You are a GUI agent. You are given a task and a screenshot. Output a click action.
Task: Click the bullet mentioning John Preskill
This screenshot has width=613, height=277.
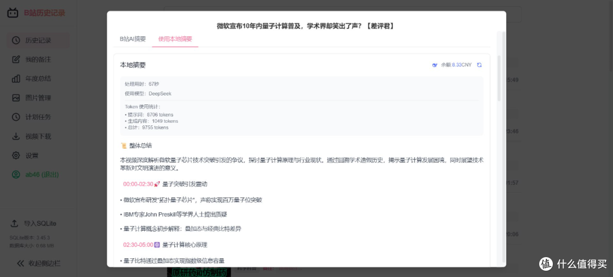174,215
